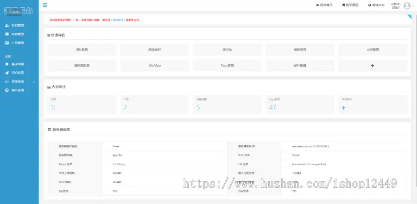This screenshot has height=204, width=417.
Task: Click the plugin apps sidebar icon
Action: coord(7,90)
